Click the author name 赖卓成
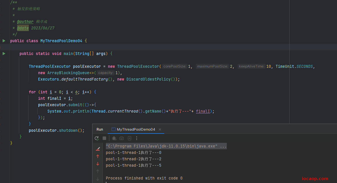 click(x=42, y=22)
